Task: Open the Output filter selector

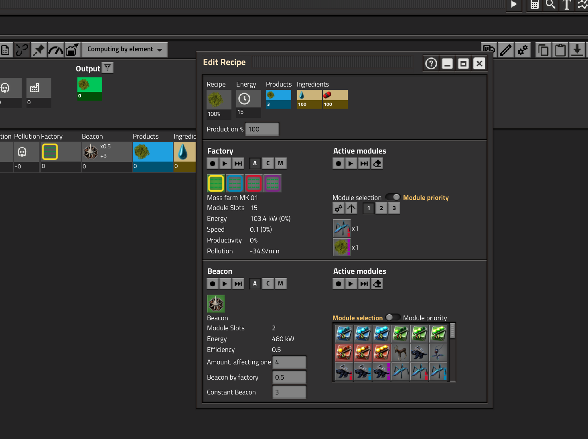Action: [107, 68]
